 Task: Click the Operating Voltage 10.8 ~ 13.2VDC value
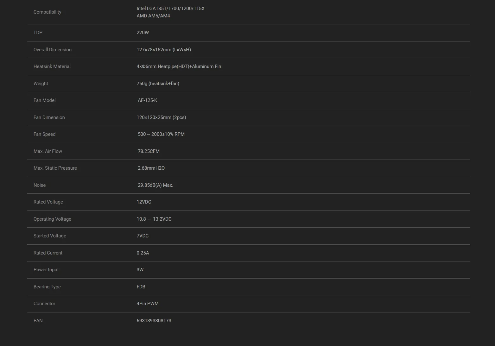[154, 219]
